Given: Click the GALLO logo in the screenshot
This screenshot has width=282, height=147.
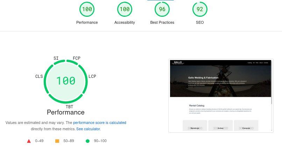Looking at the screenshot, I should [178, 63].
